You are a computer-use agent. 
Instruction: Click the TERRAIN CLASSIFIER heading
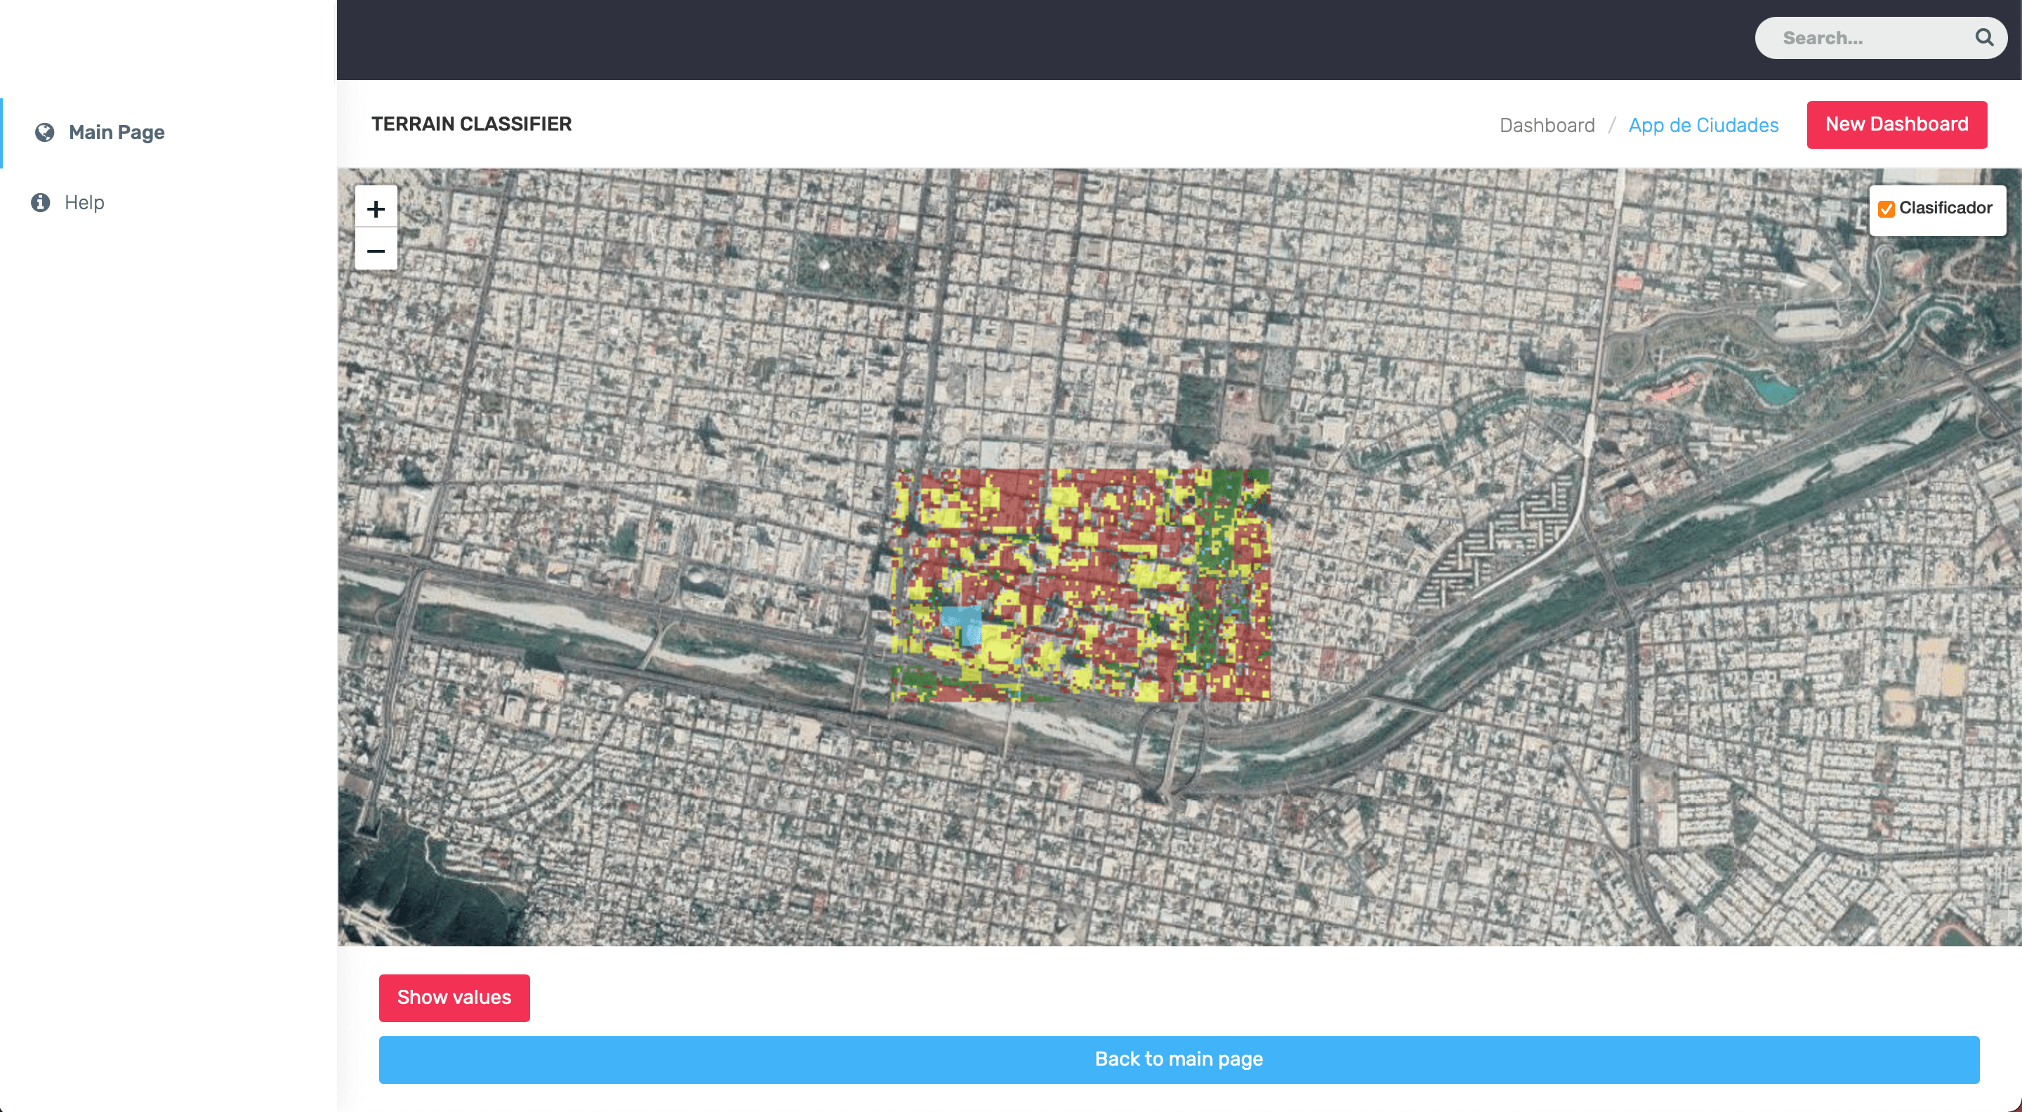coord(472,124)
